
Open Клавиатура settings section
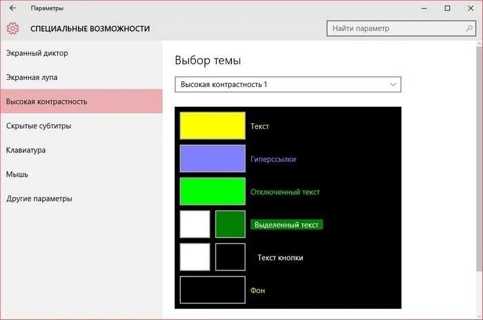coord(81,150)
